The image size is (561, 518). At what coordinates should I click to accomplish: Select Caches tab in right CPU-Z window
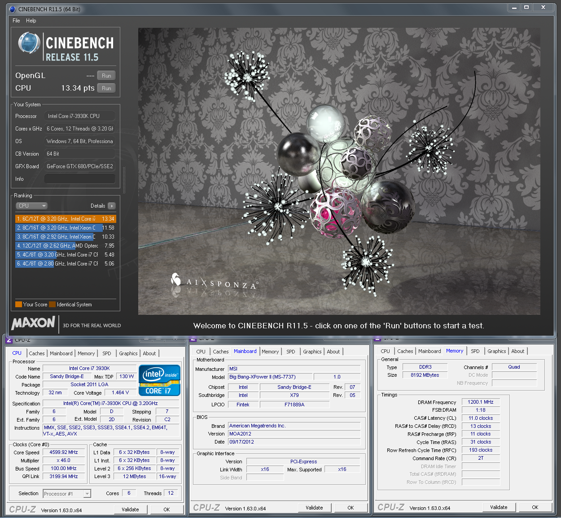click(405, 351)
